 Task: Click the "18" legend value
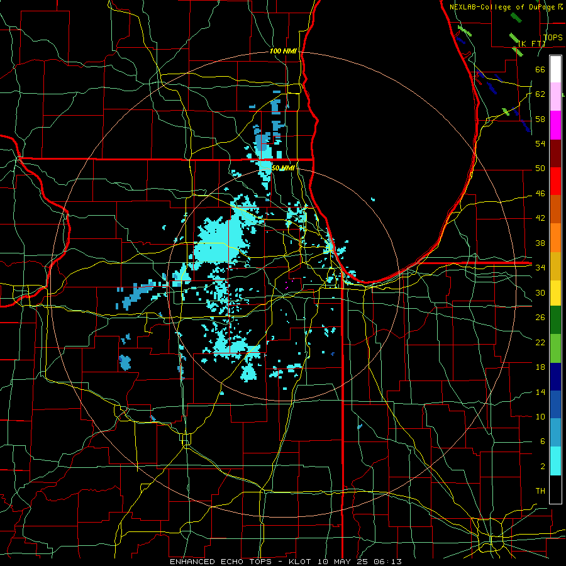[x=540, y=367]
